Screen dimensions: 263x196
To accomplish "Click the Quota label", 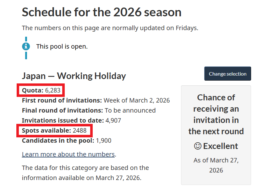I will click(32, 91).
